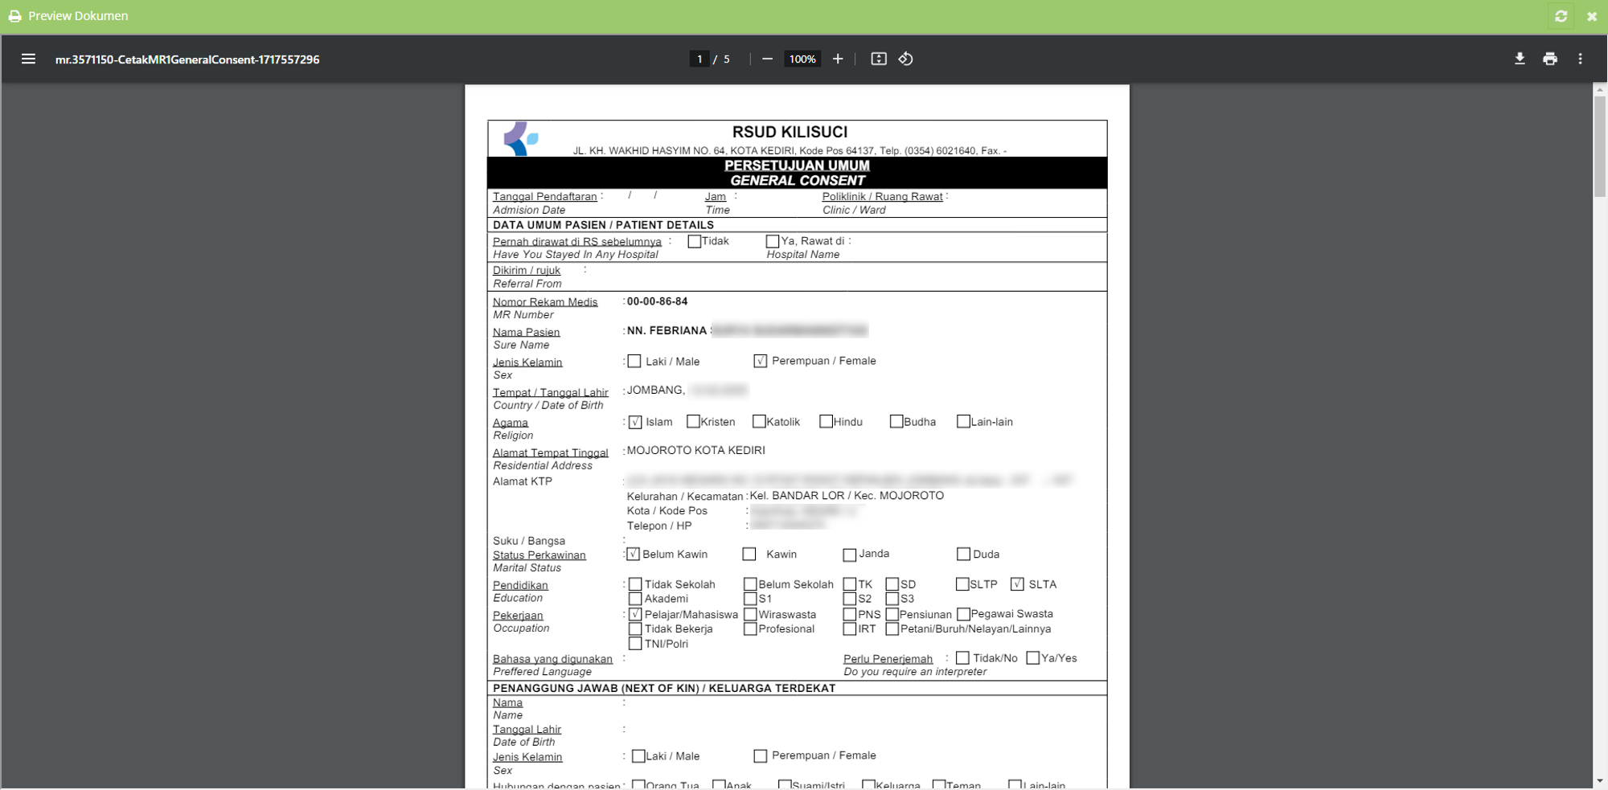Viewport: 1608px width, 790px height.
Task: Check the Pensiunan occupation checkbox
Action: pyautogui.click(x=892, y=615)
